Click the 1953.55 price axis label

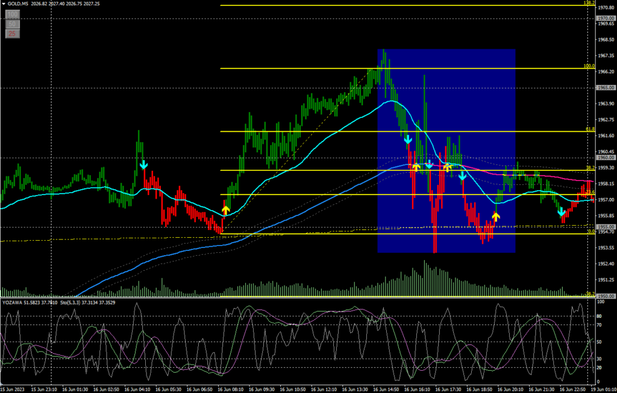[x=606, y=247]
